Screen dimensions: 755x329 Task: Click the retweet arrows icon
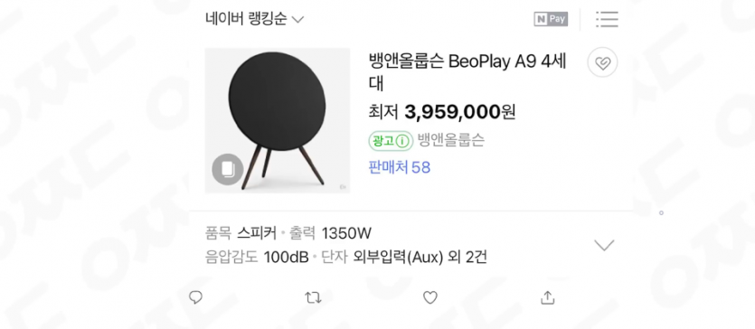pos(313,298)
